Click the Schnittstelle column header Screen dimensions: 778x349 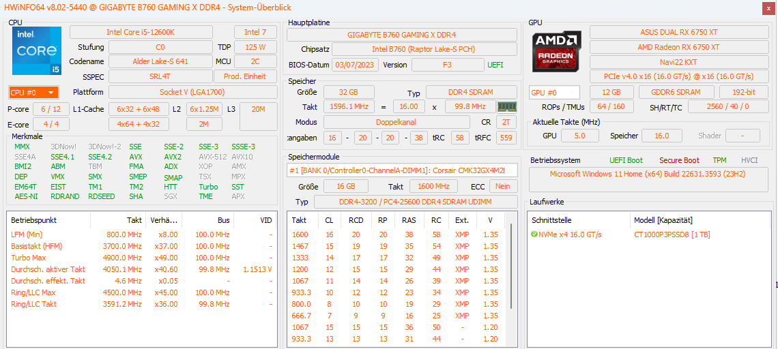pos(579,219)
